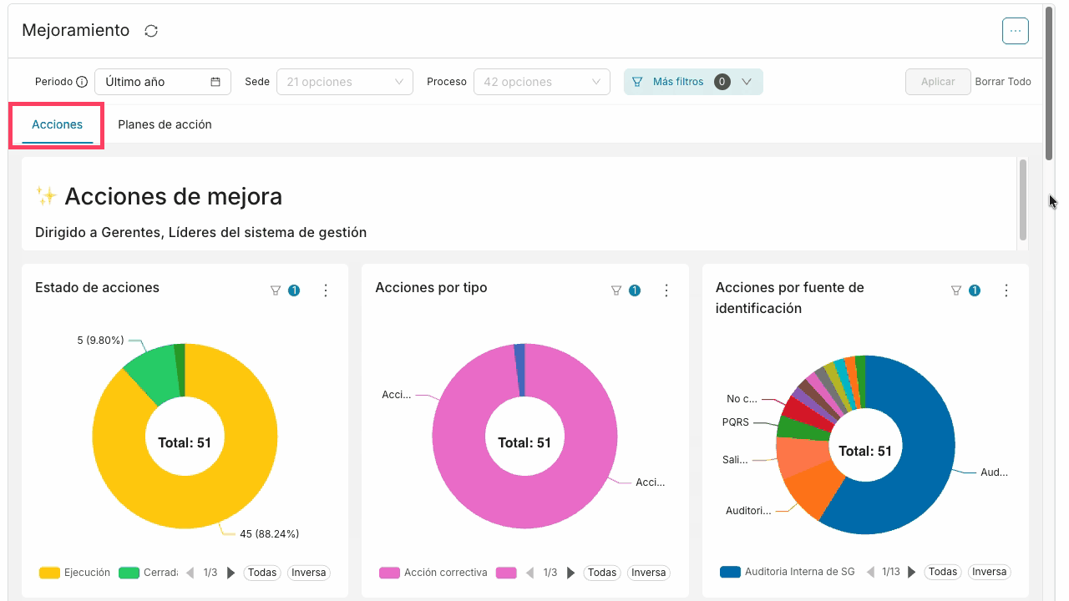Image resolution: width=1069 pixels, height=601 pixels.
Task: Open kebab menu of Estado de acciones chart
Action: click(326, 290)
